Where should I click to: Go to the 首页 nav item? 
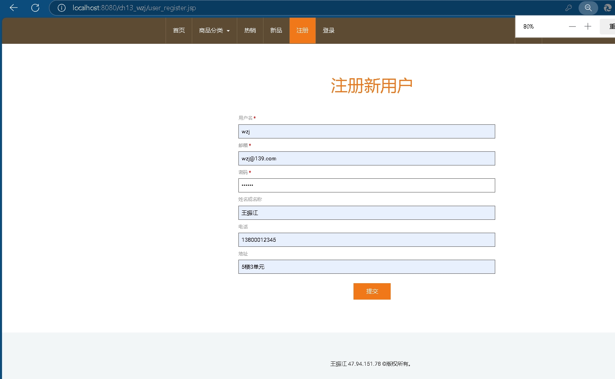[179, 31]
